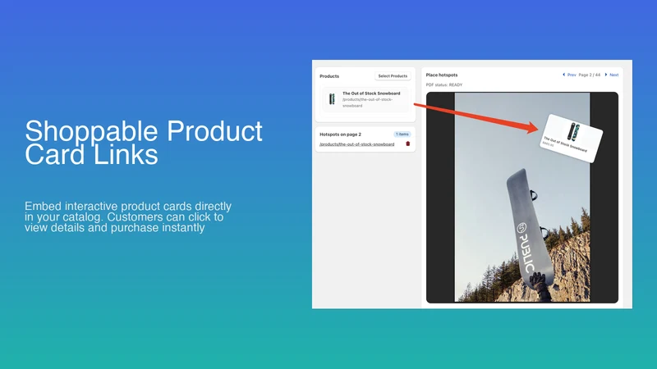Click the 'Page 2 / 44' indicator

pos(589,75)
